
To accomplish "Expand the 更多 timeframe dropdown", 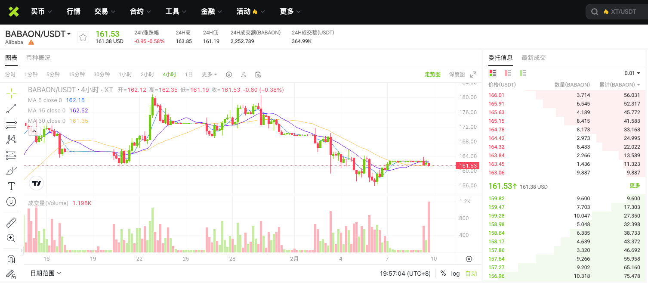I will (x=210, y=75).
